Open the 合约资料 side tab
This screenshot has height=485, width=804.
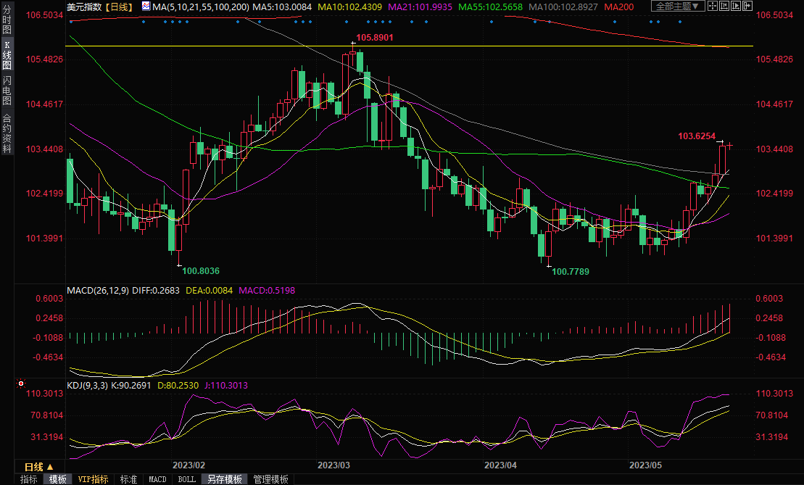[7, 133]
